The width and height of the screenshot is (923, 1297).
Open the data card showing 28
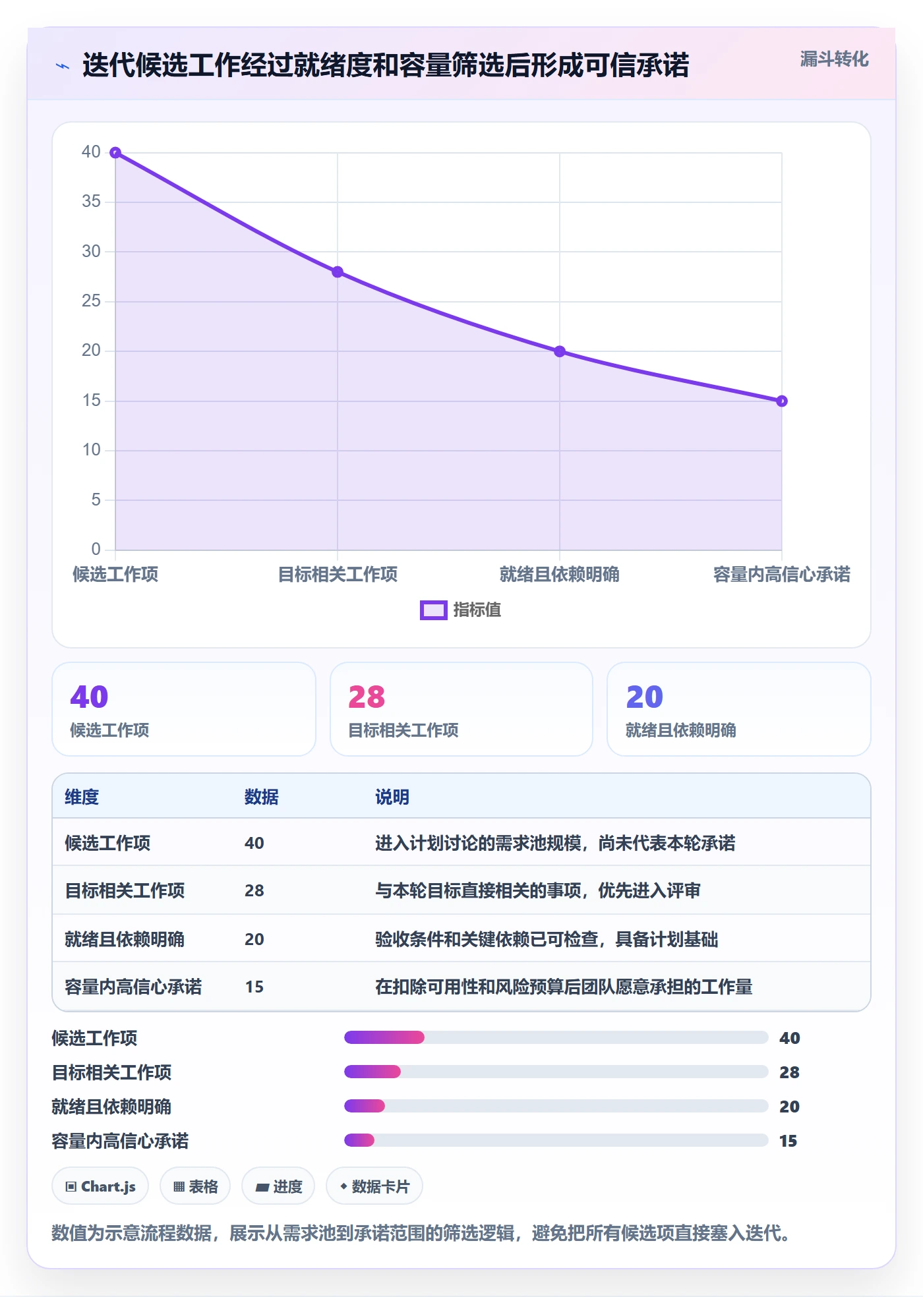[461, 709]
